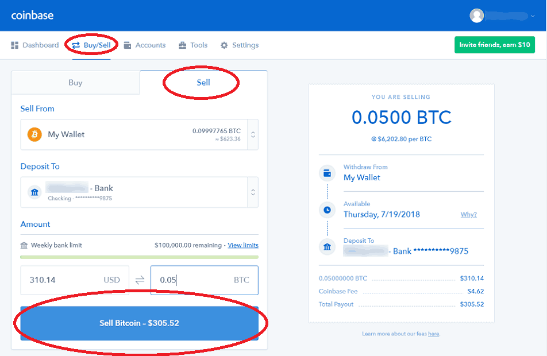
Task: Click the Coinbase logo in header
Action: [32, 16]
